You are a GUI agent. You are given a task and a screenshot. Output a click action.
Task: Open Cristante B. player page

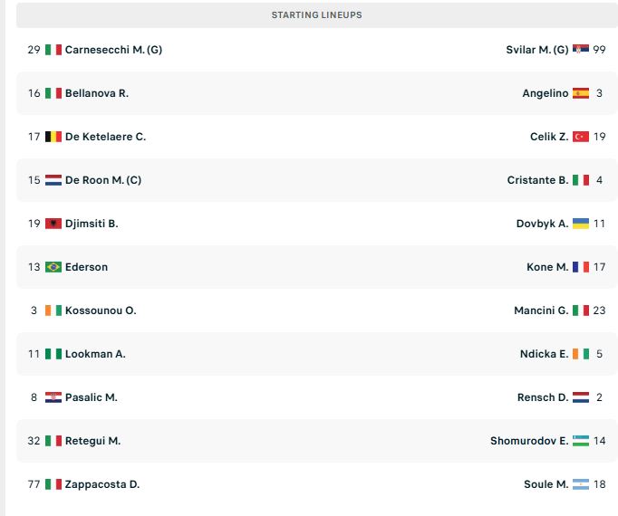[x=537, y=180]
